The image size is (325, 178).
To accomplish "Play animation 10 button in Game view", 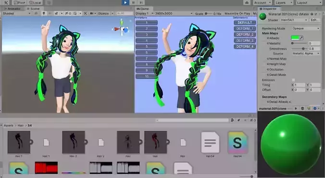I will coord(147,76).
